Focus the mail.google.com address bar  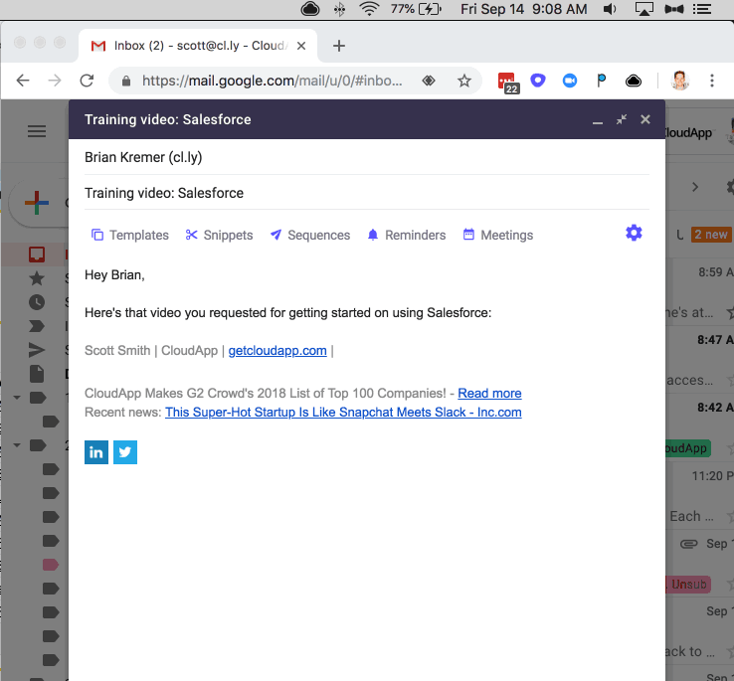[x=272, y=81]
